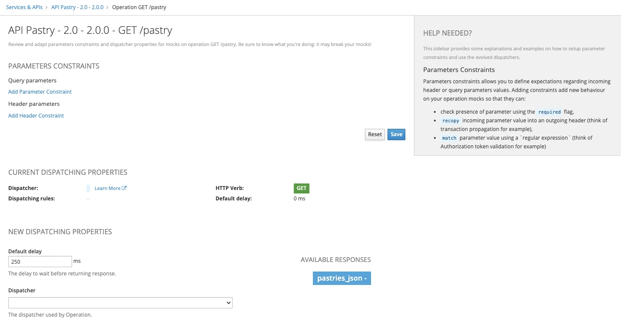The height and width of the screenshot is (324, 621).
Task: Click the 'match' code tag in help
Action: [x=449, y=138]
